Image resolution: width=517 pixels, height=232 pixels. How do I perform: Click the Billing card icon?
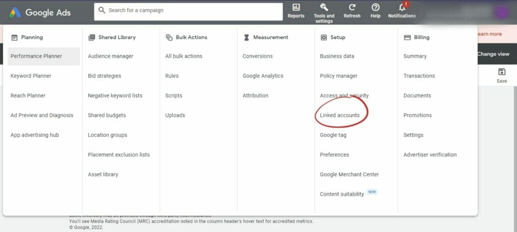click(407, 37)
